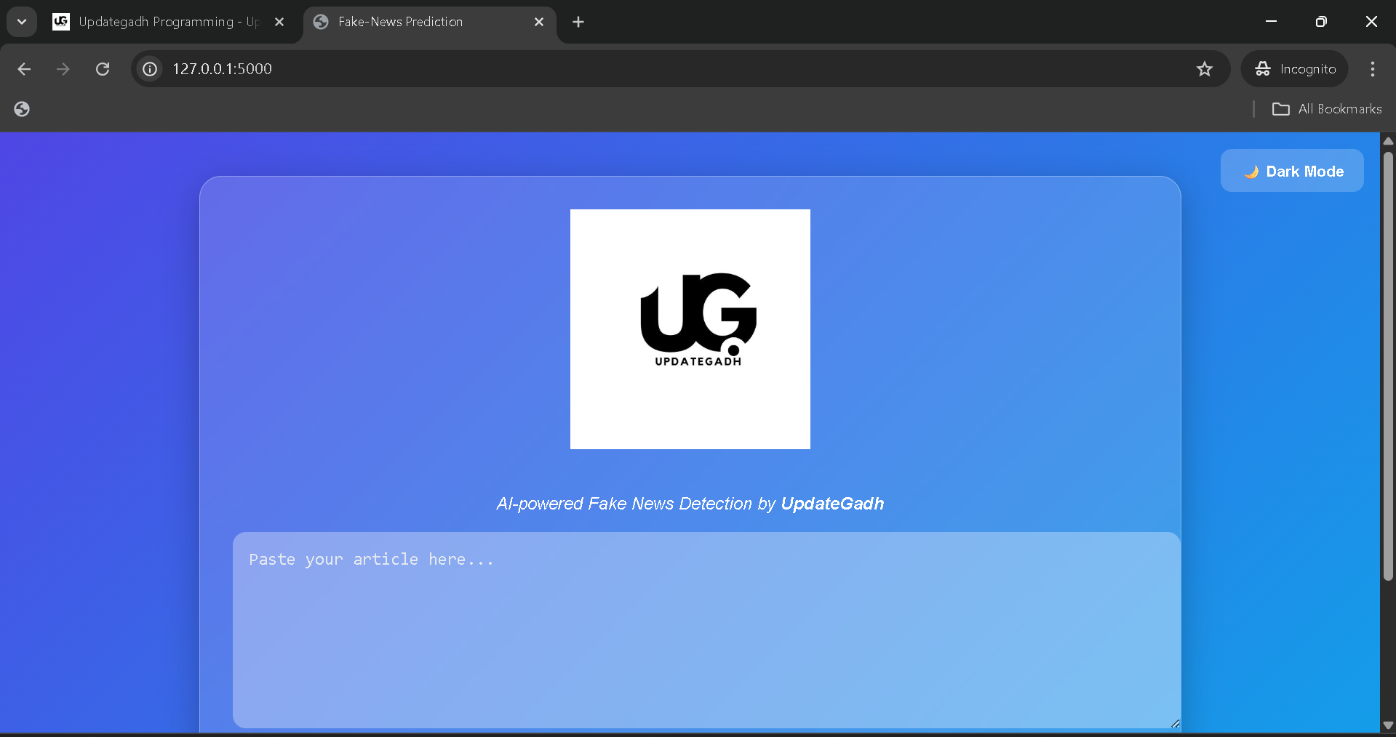Click the textarea resize handle corner
The image size is (1396, 737).
pos(1175,723)
